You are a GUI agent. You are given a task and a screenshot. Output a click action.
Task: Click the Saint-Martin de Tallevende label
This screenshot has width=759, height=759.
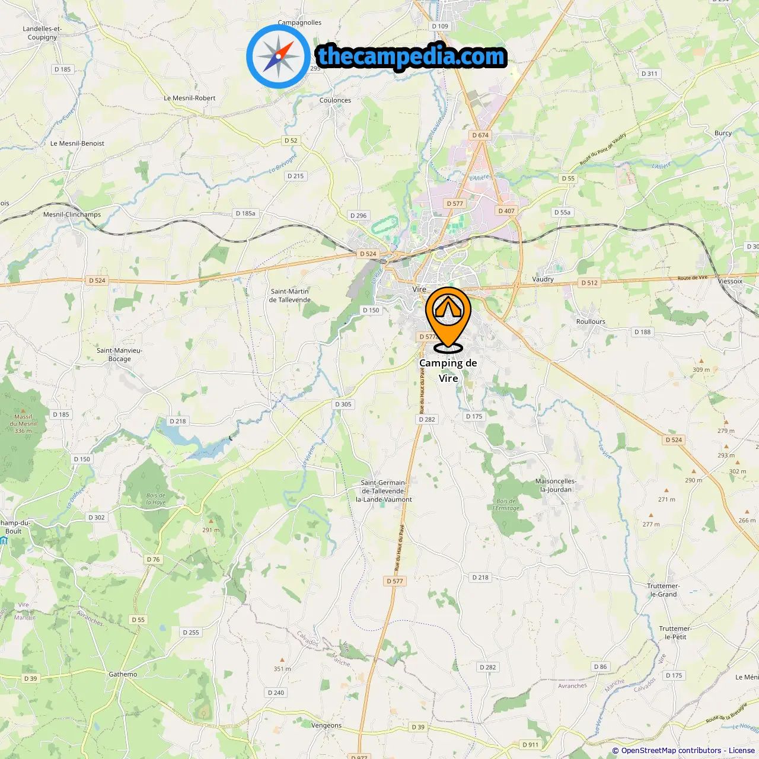(290, 295)
